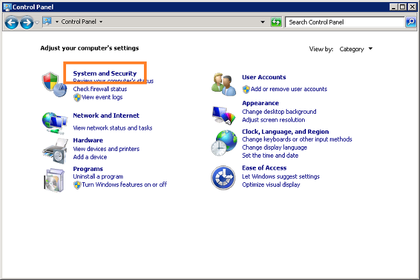Click the Network and Internet globe icon

[x=55, y=123]
